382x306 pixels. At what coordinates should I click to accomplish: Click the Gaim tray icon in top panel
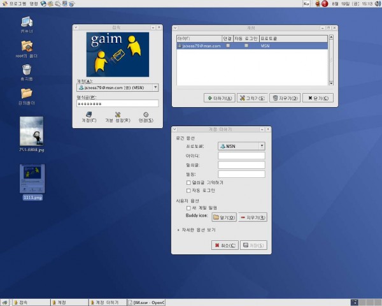(x=318, y=4)
